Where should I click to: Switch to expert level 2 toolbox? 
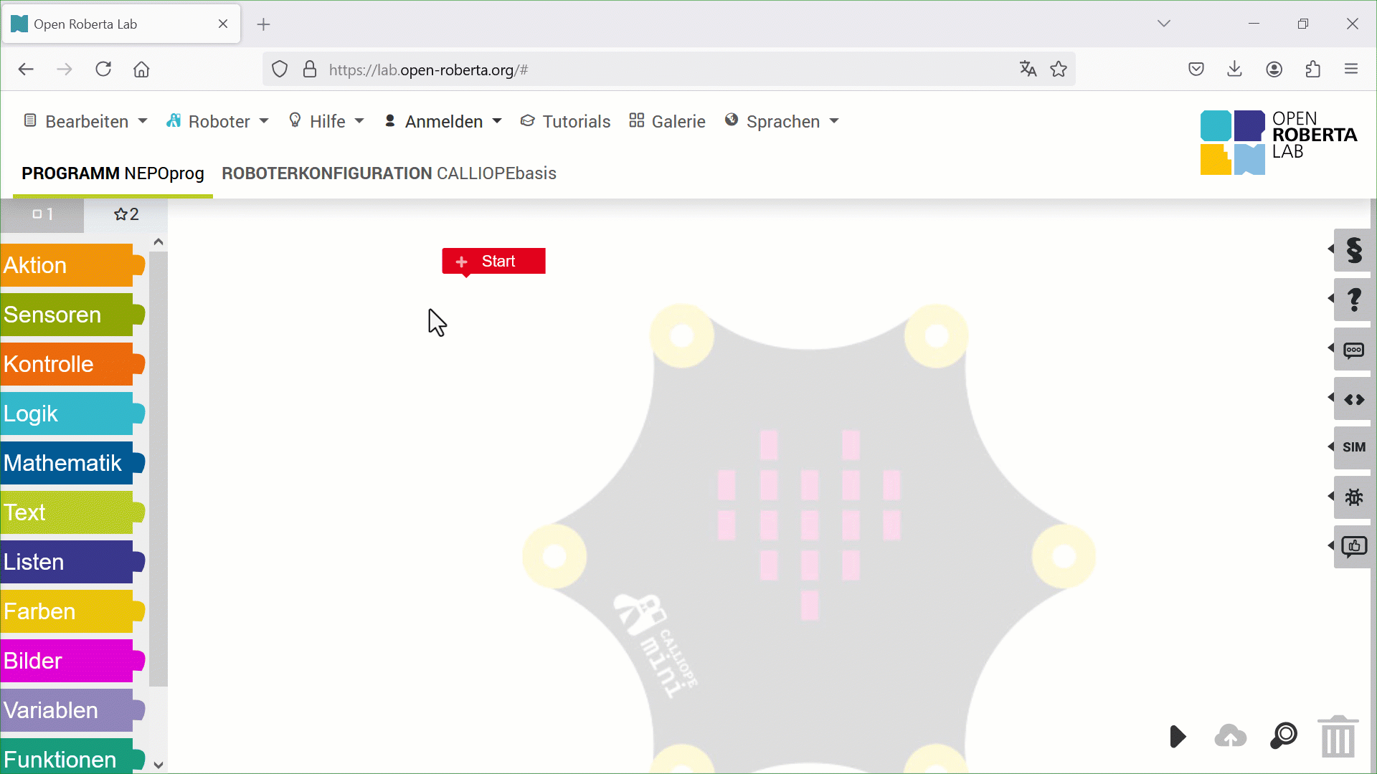click(126, 214)
